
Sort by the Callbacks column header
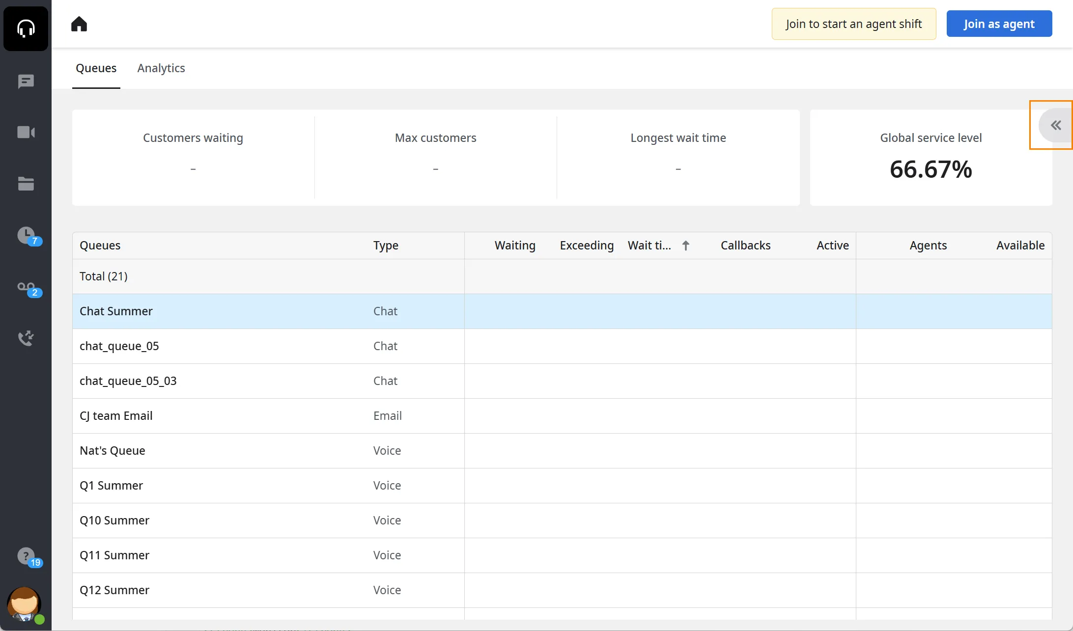(745, 246)
